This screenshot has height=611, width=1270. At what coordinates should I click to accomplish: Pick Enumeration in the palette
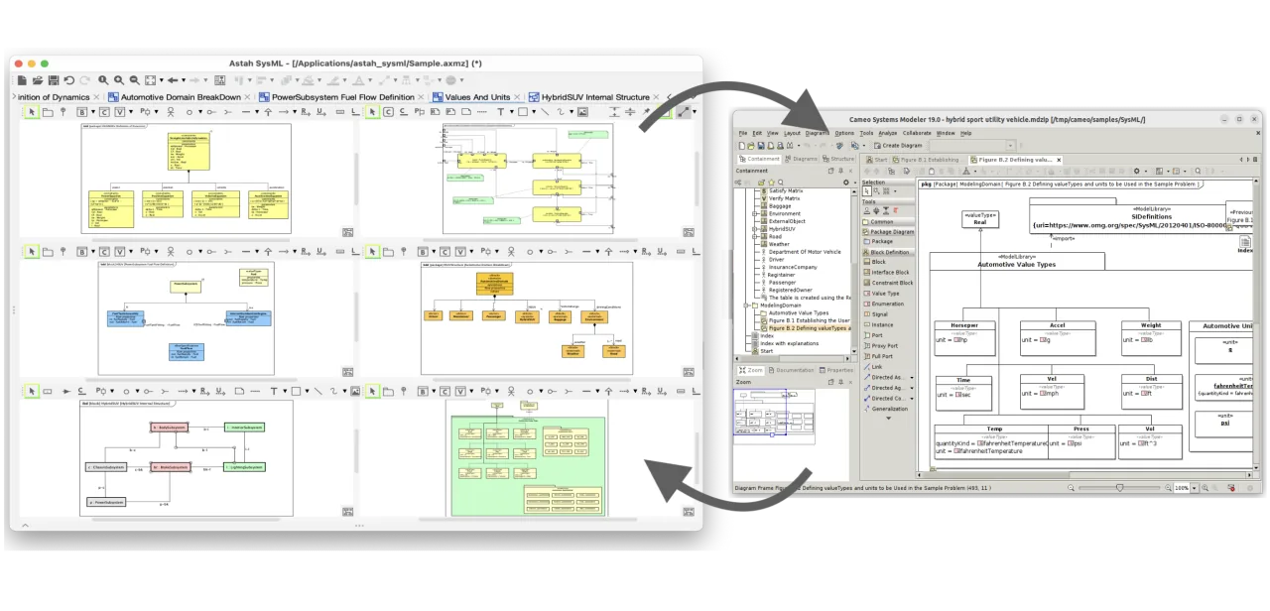883,304
